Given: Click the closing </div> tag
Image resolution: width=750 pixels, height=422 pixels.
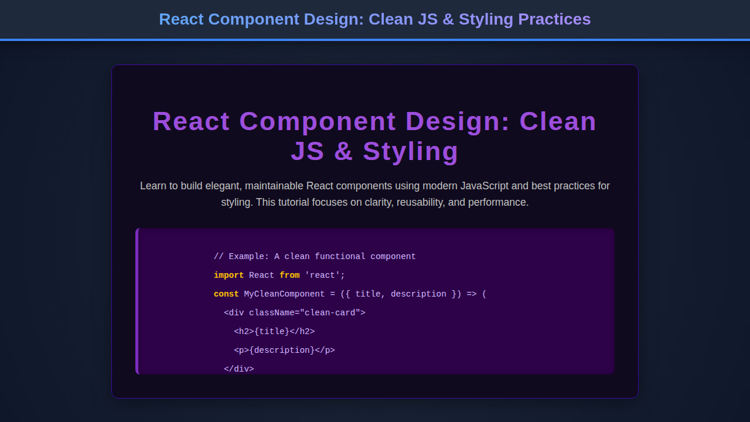Looking at the screenshot, I should click(x=240, y=369).
